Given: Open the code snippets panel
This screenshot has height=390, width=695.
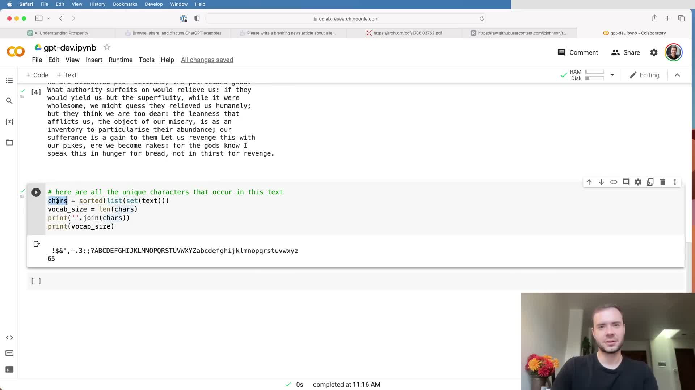Looking at the screenshot, I should tap(9, 338).
